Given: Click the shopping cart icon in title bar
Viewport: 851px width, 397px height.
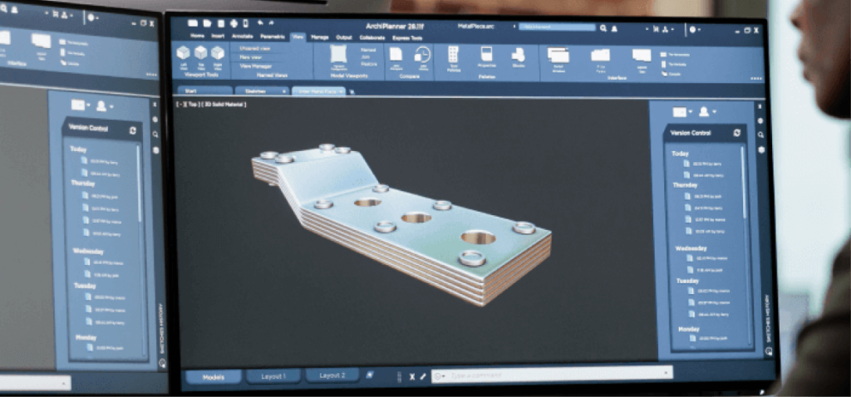Looking at the screenshot, I should click(657, 29).
